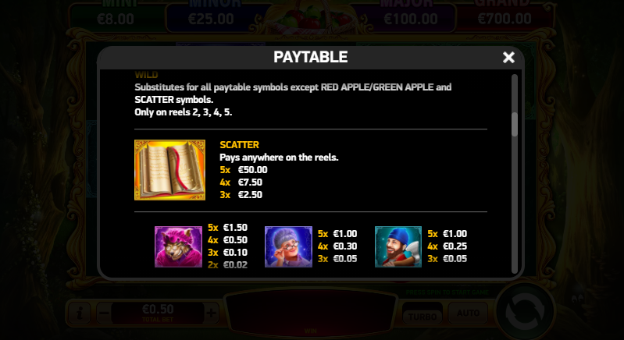This screenshot has height=340, width=624.
Task: Click the WIN display panel
Action: [310, 313]
